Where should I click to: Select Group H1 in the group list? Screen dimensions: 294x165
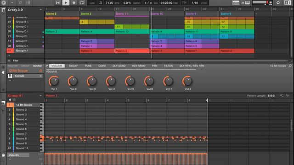click(25, 51)
